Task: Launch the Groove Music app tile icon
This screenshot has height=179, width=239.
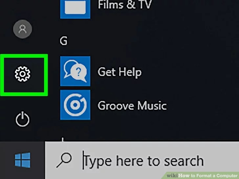Action: point(75,105)
